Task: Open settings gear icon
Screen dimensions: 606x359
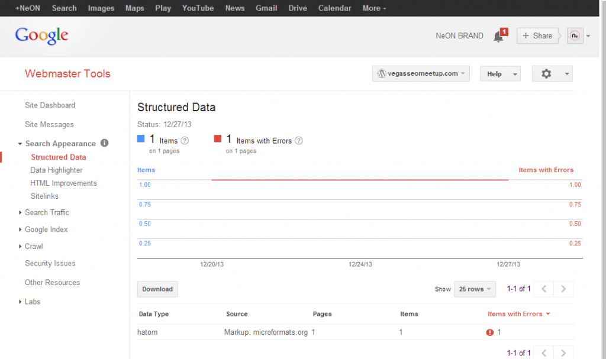Action: (x=546, y=73)
